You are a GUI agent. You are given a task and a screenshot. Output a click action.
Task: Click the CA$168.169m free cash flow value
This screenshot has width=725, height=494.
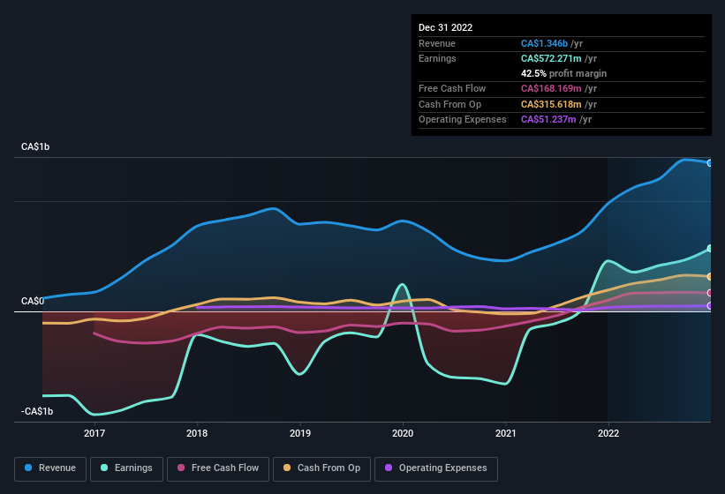point(551,88)
